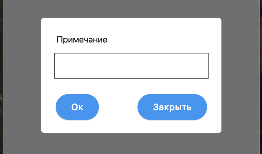The width and height of the screenshot is (262, 154).
Task: Place cursor in the note text box
Action: click(131, 66)
